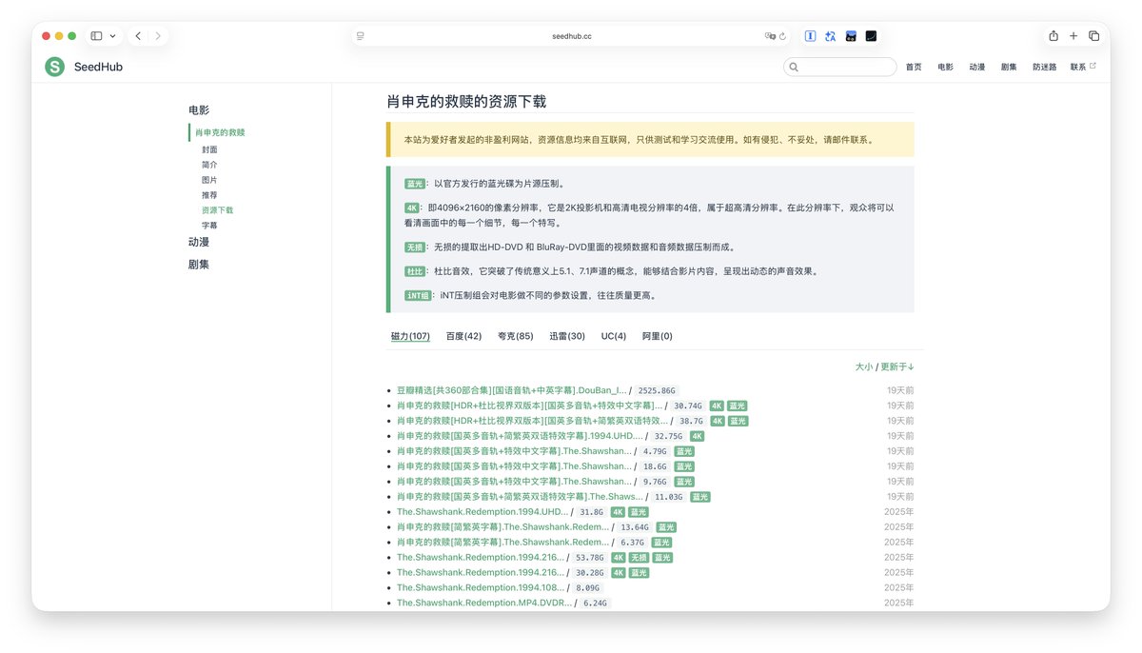Image resolution: width=1142 pixels, height=653 pixels.
Task: Switch to the UC(4) tab
Action: [x=614, y=336]
